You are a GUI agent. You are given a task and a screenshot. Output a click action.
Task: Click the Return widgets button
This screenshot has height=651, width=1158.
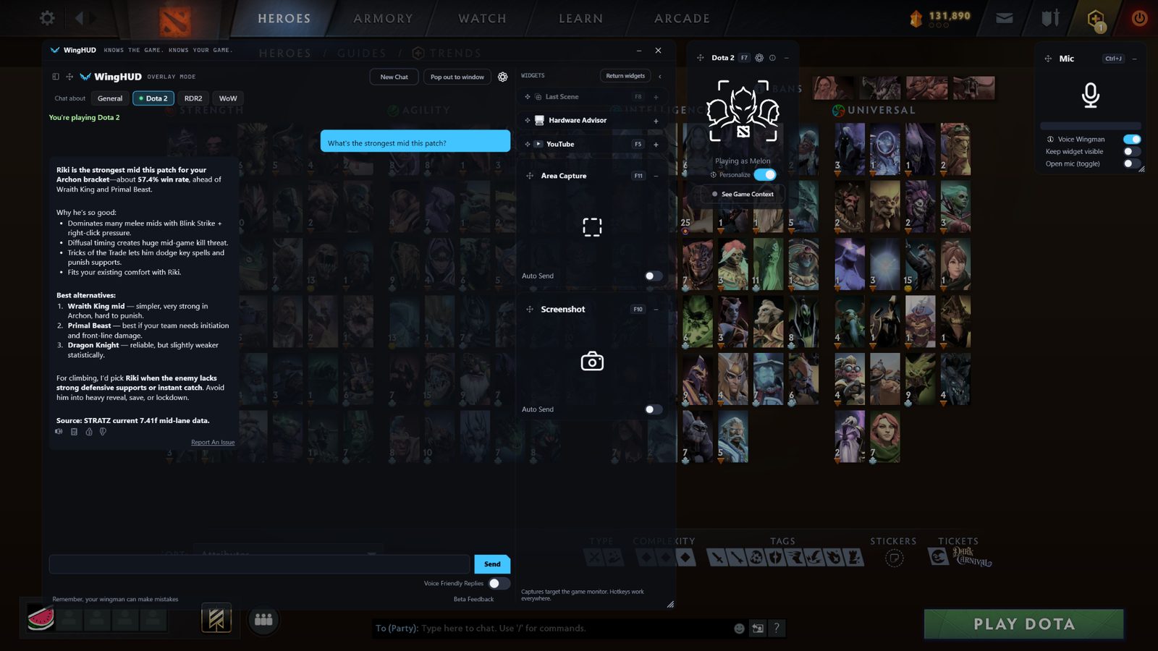click(625, 76)
